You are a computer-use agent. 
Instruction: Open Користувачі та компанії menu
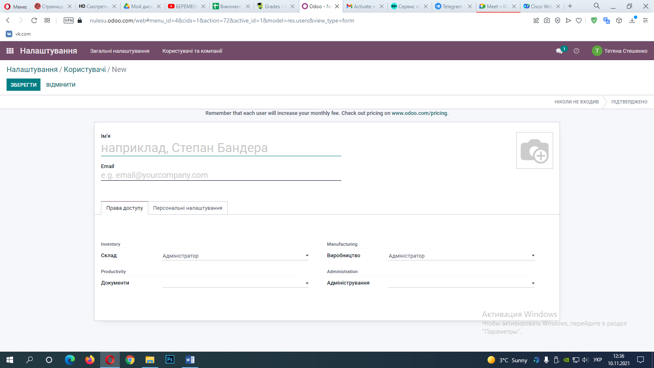(192, 51)
